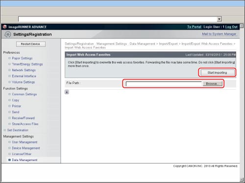Click the Browse button
Screen dimensions: 245x183
[x=213, y=83]
